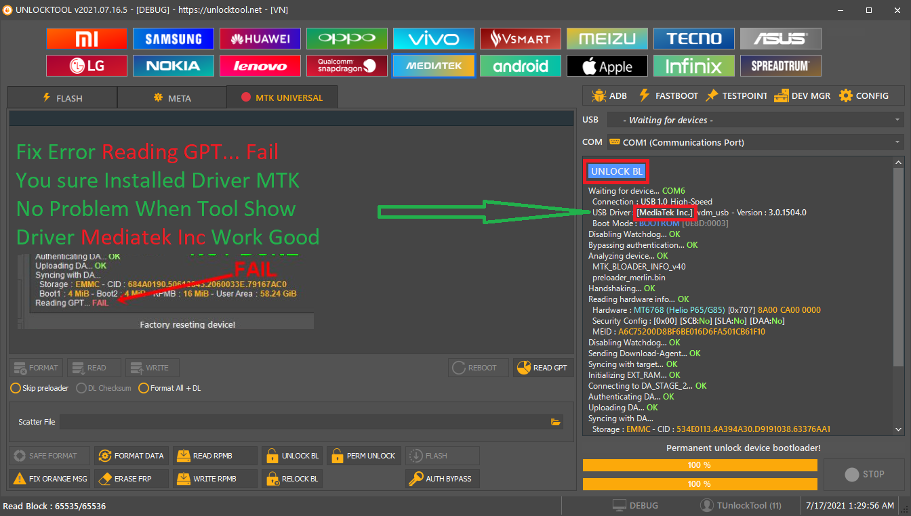Select the MediaTek brand tile

point(434,66)
